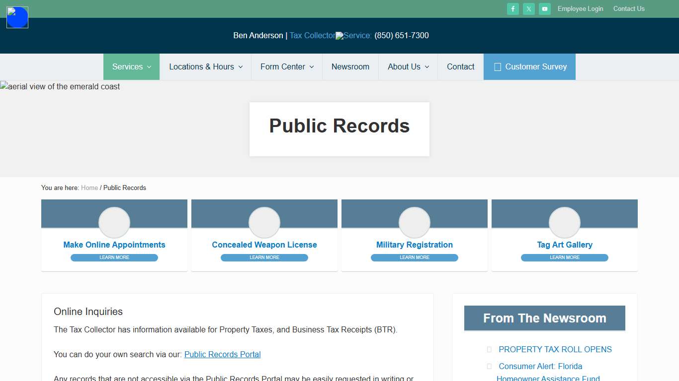This screenshot has width=679, height=381.
Task: Open the X (Twitter) social icon
Action: click(528, 8)
